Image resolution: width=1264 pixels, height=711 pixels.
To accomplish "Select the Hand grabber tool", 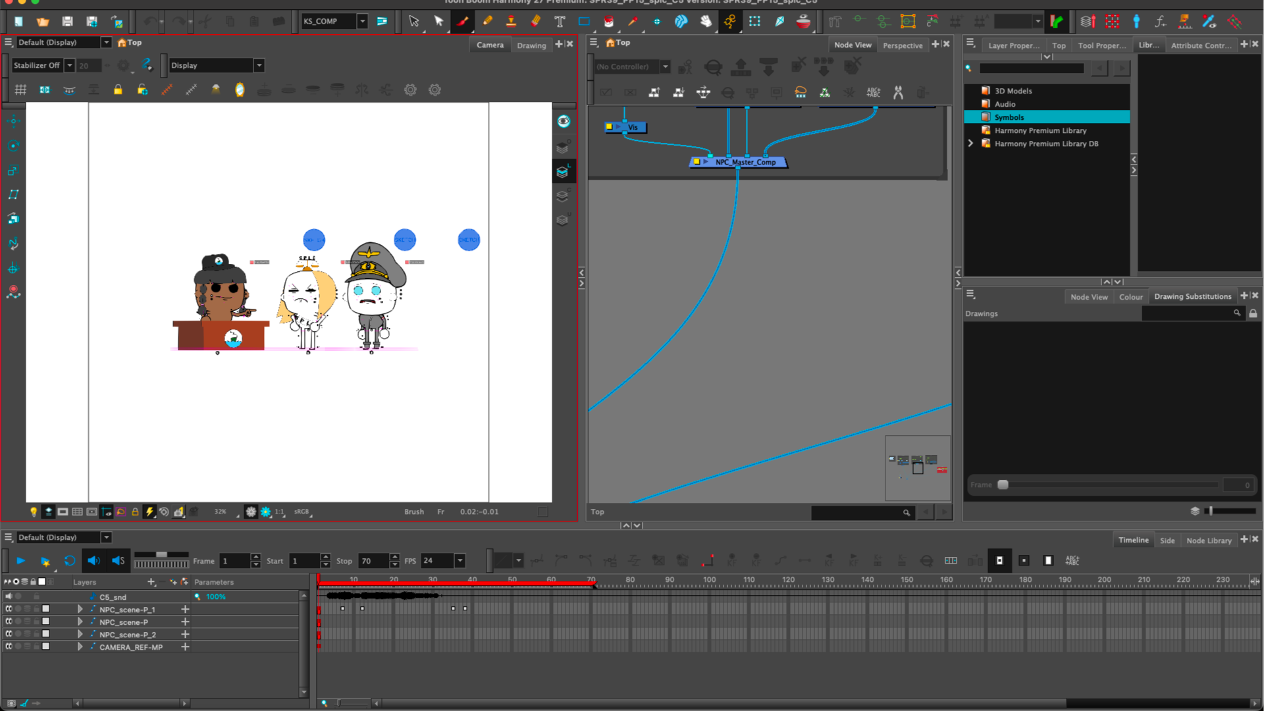I will tap(706, 22).
